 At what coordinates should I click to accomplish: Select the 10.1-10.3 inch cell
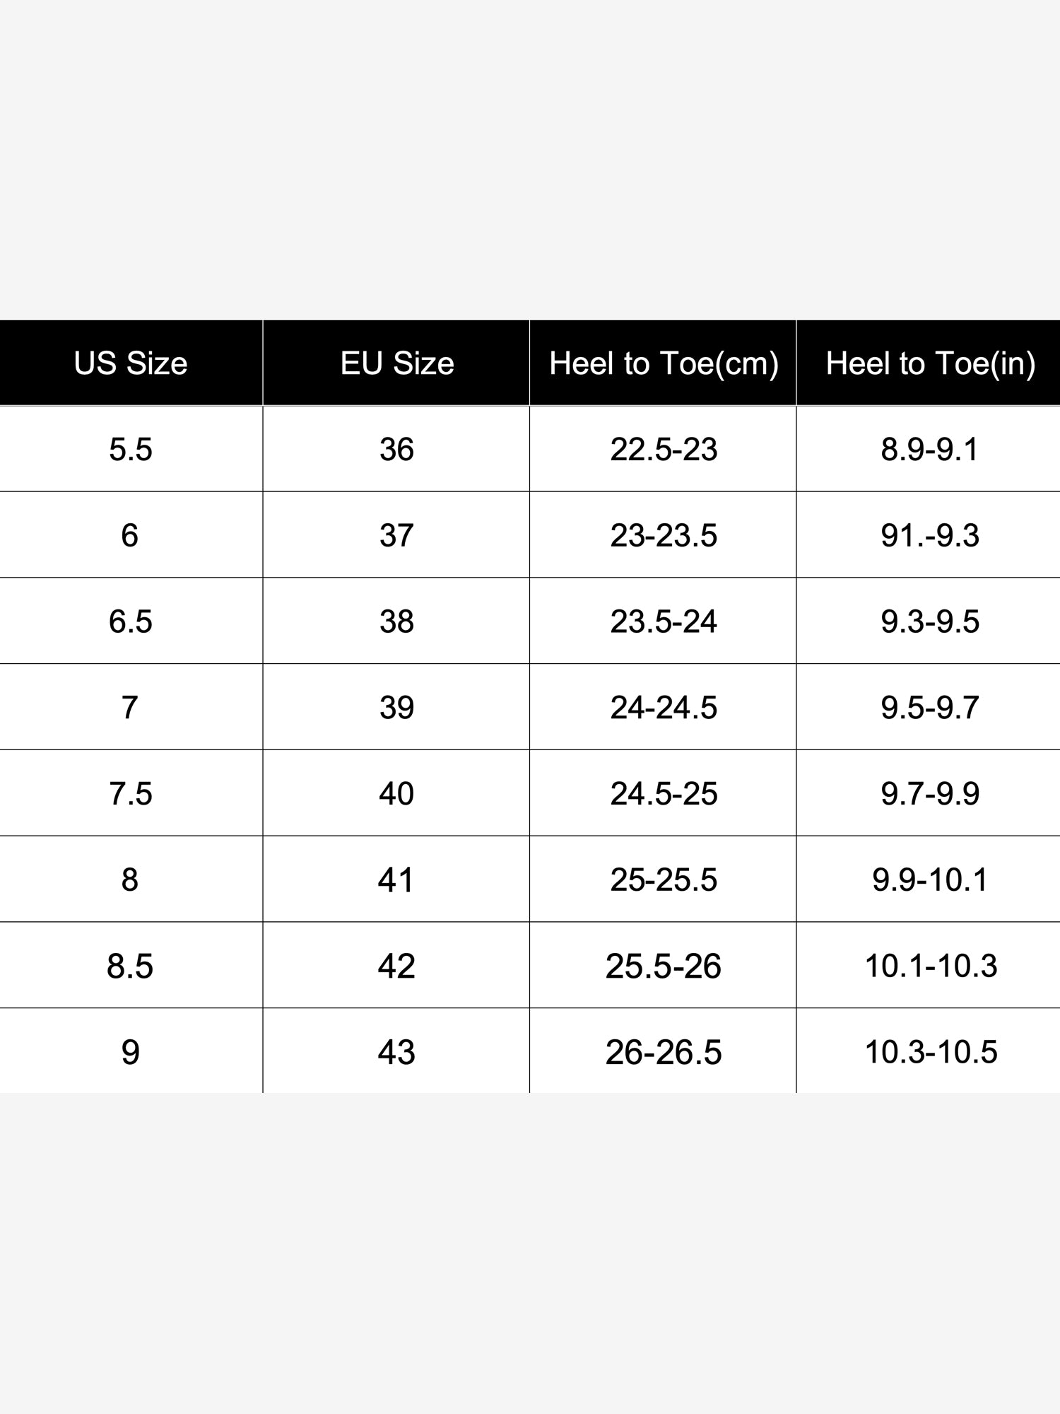coord(929,966)
